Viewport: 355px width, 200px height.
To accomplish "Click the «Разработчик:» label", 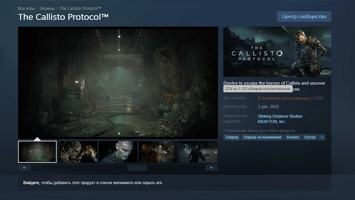I will (x=236, y=116).
